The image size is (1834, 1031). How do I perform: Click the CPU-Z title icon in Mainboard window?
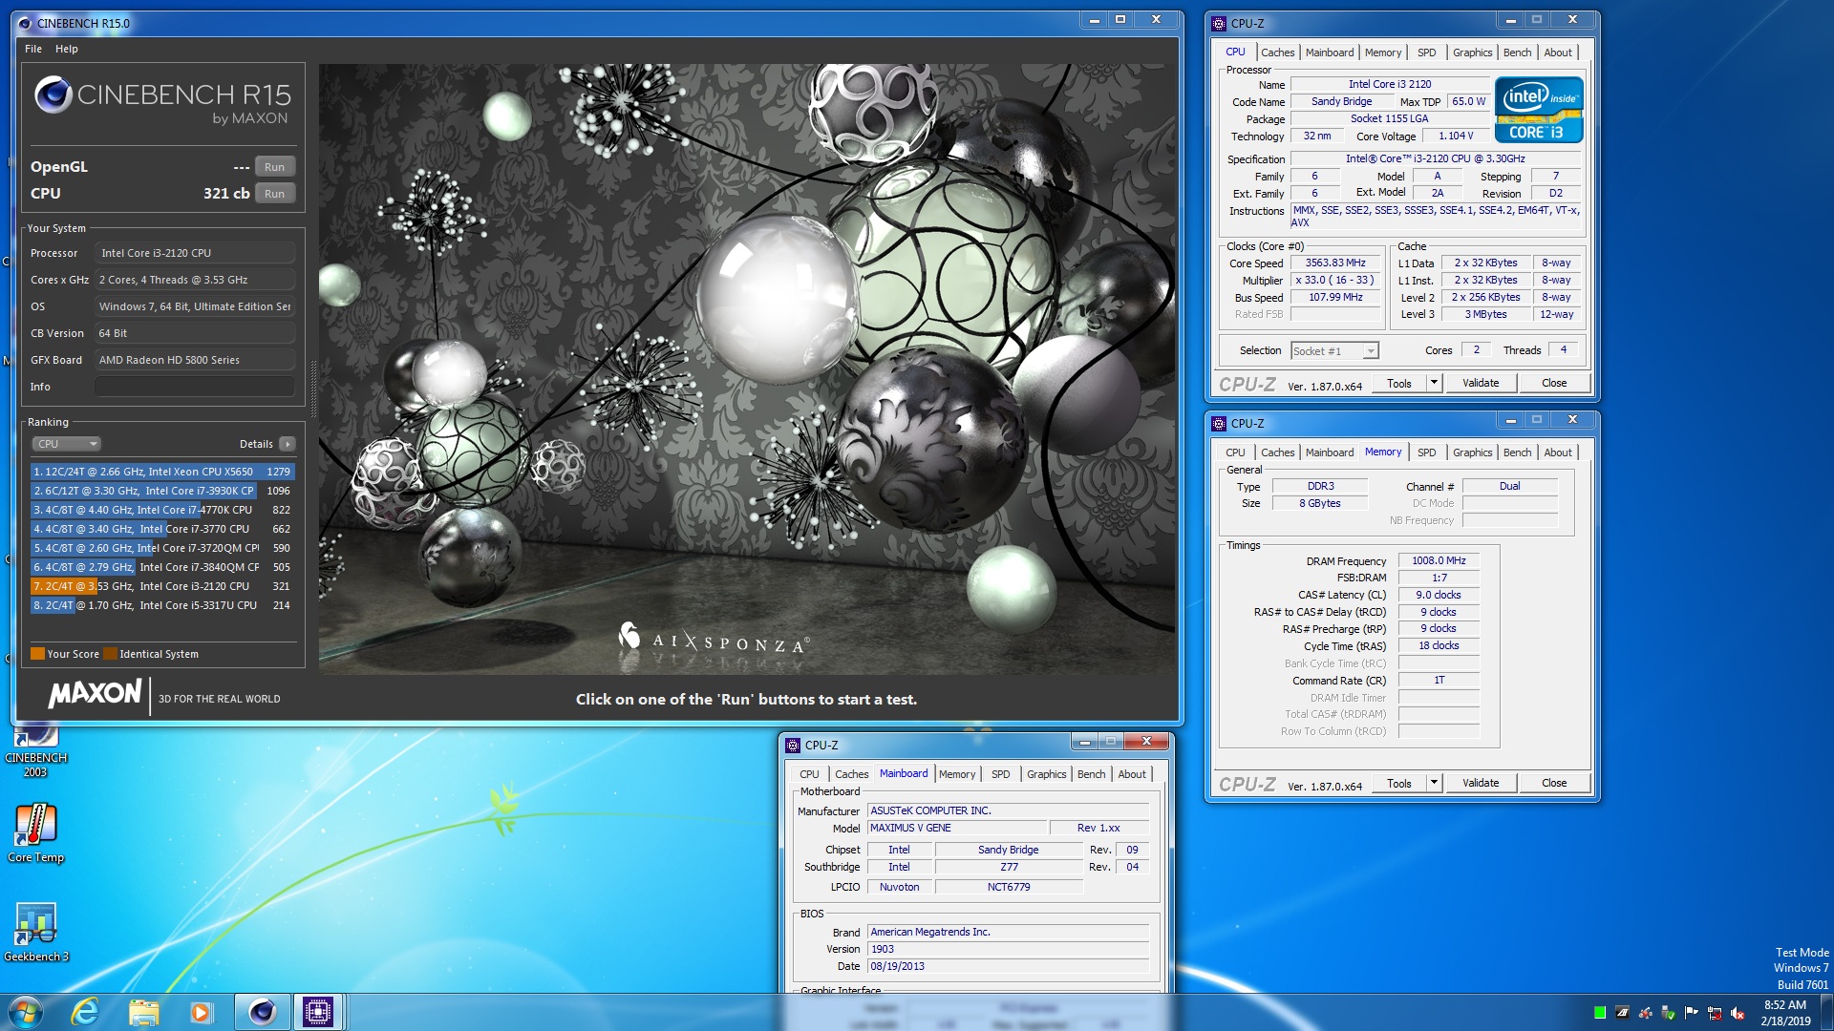coord(793,745)
